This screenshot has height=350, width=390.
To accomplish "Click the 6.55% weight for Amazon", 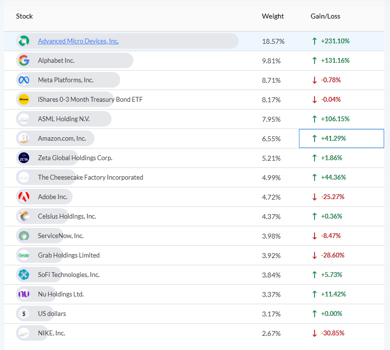I will pos(271,139).
